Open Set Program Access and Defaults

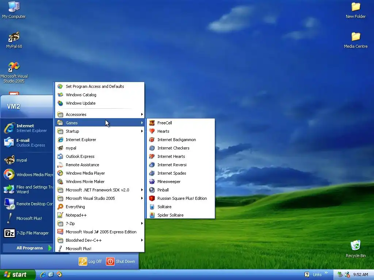100,86
